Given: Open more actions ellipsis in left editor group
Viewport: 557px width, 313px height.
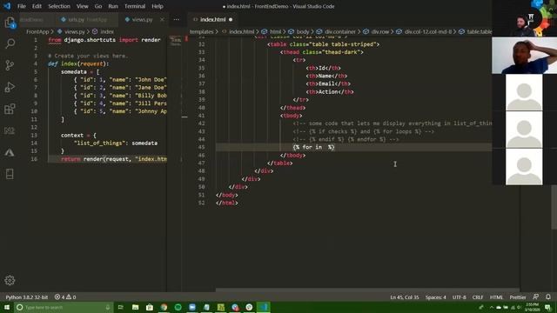Looking at the screenshot, I should pos(177,19).
